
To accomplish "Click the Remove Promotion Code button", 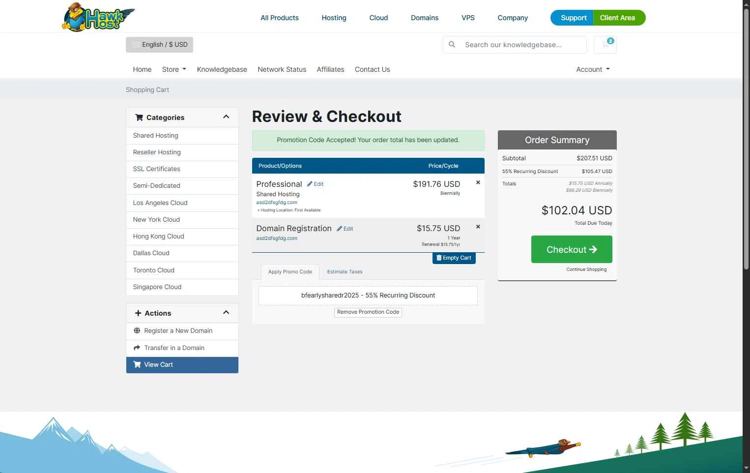I will click(368, 312).
